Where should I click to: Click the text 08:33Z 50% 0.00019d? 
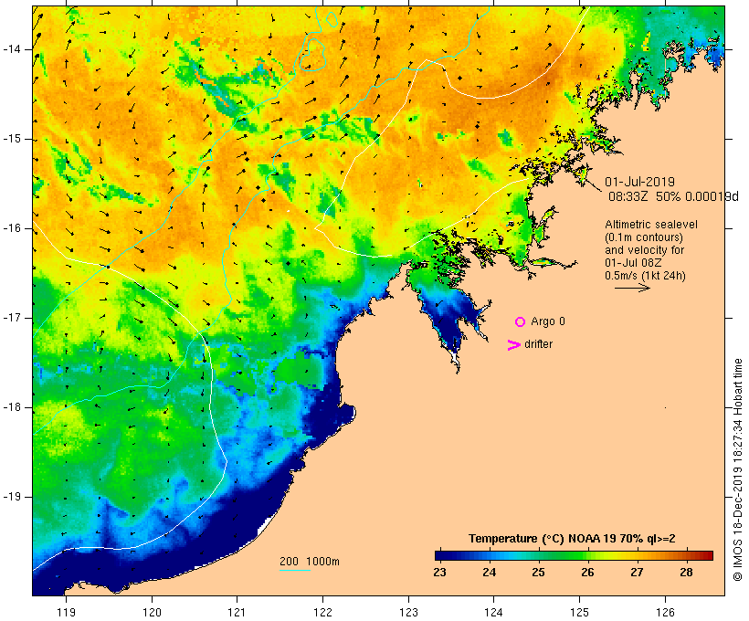tap(673, 196)
